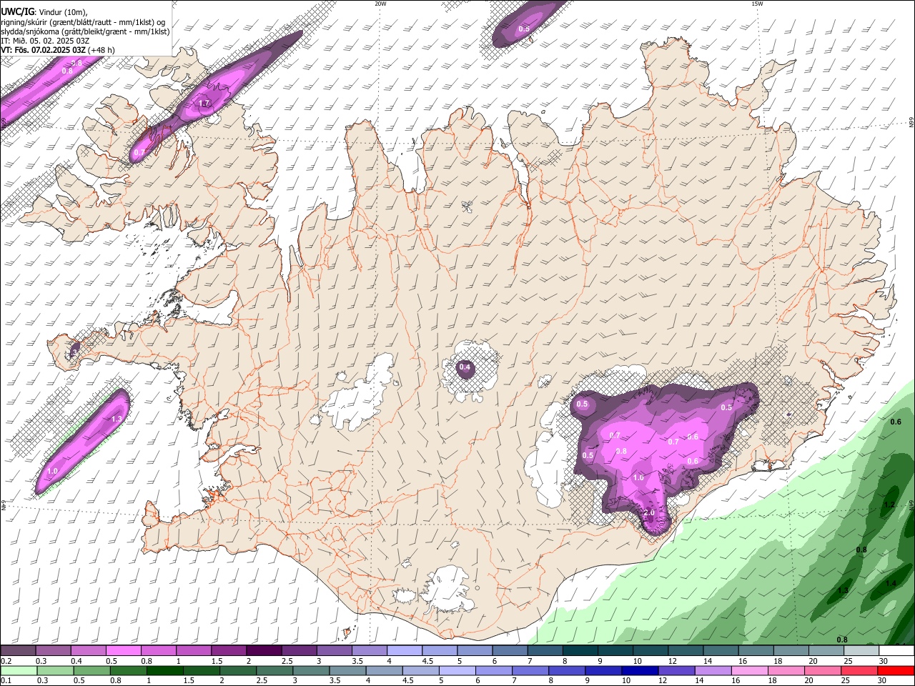
Task: Click the dark teal 8–9 snow legend swatch
Action: coord(580,651)
